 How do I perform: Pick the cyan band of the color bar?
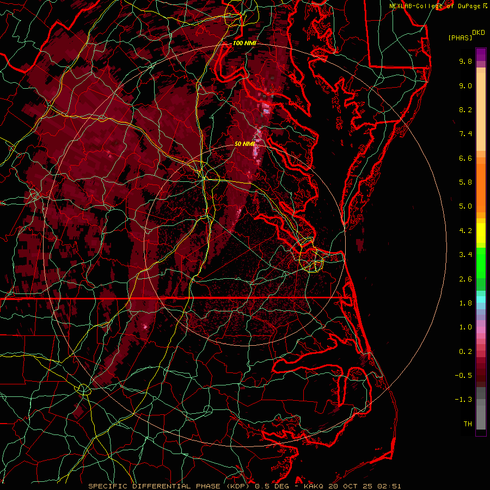(x=481, y=299)
